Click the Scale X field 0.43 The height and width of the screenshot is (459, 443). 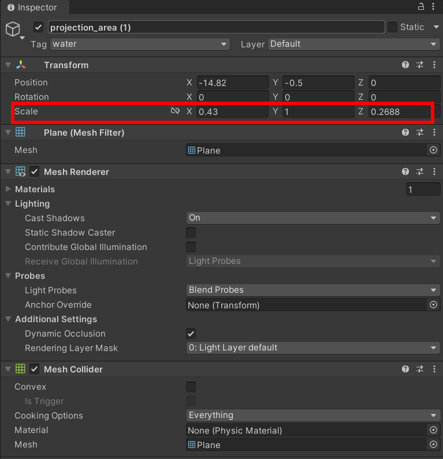[x=233, y=111]
